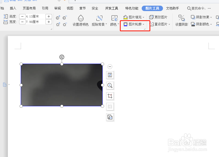Increase contrast icon
This screenshot has width=219, height=157.
pos(58,18)
